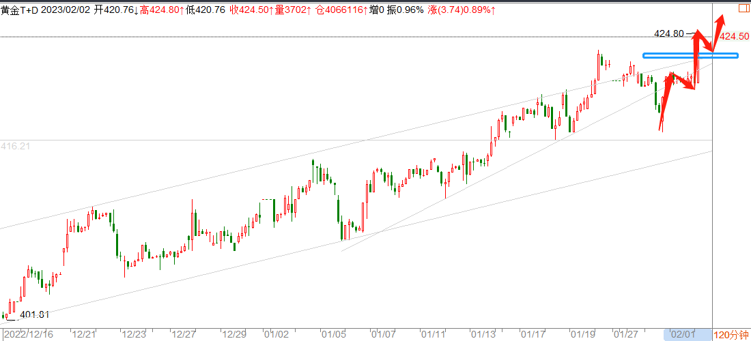Select the highlighted 02/01 date marker
The image size is (751, 341).
point(688,335)
